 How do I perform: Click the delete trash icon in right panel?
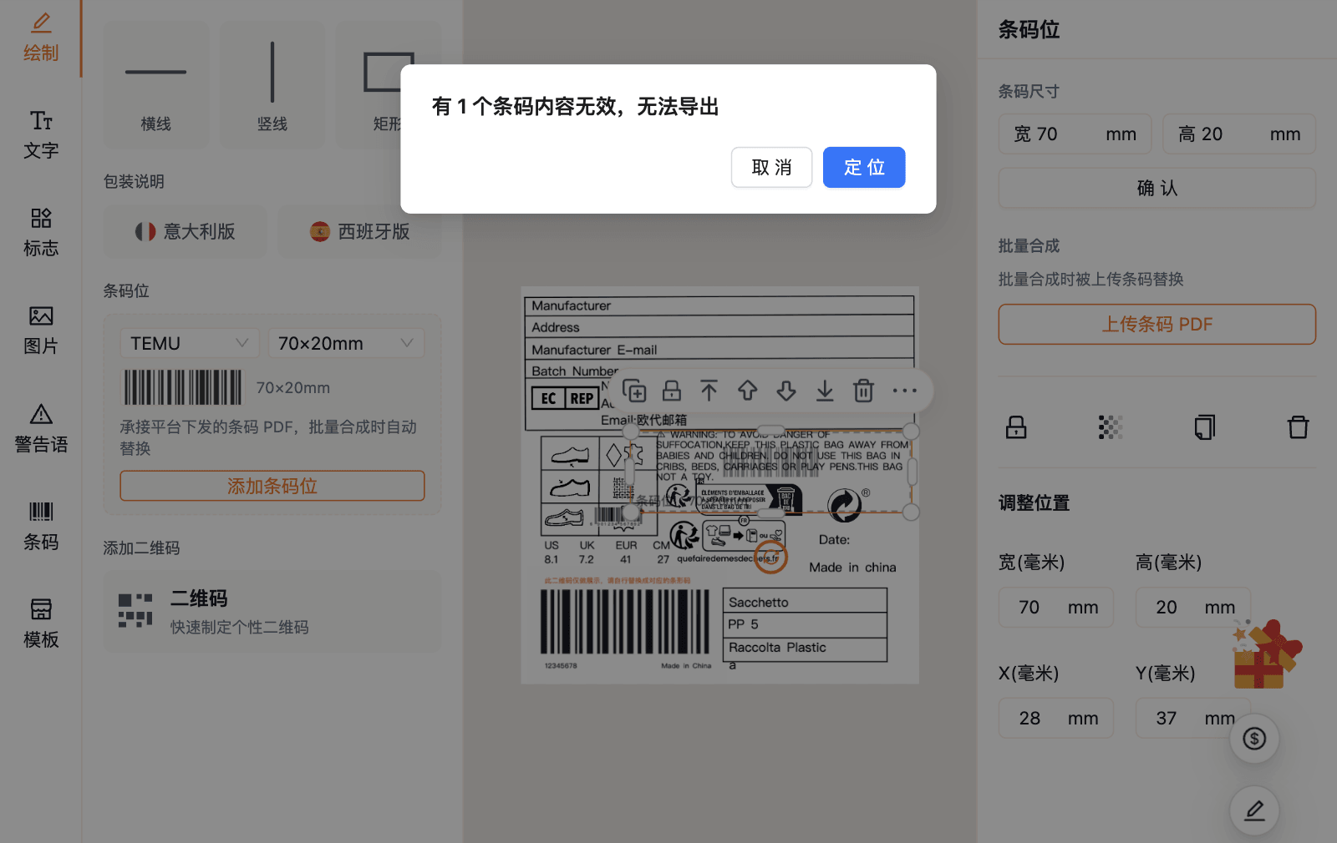click(1299, 427)
